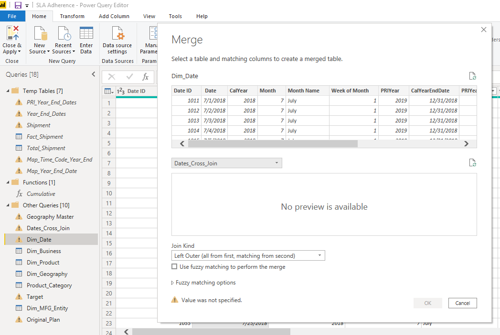Open Data source settings
Viewport: 500px width, 335px height.
[x=117, y=40]
